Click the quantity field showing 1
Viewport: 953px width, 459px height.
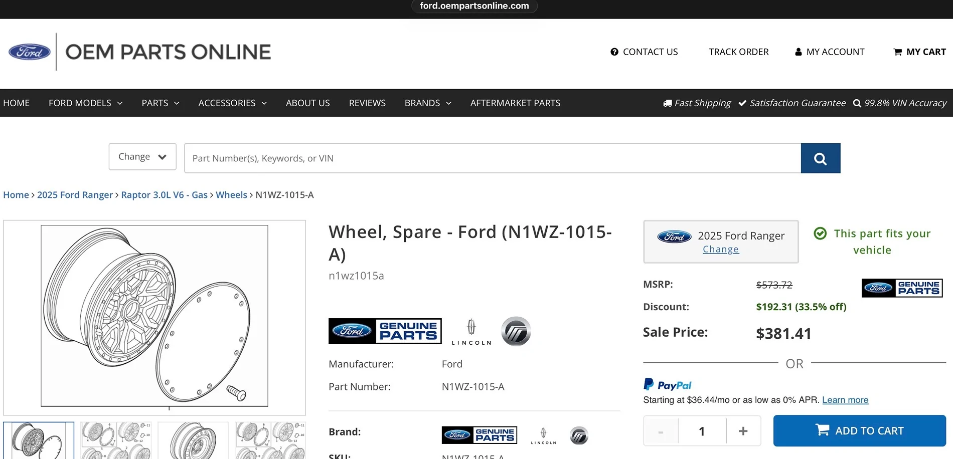coord(702,431)
